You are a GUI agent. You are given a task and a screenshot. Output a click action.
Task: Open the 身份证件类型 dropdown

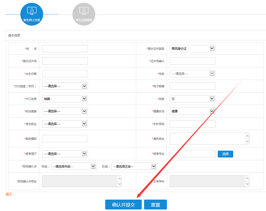pos(192,48)
